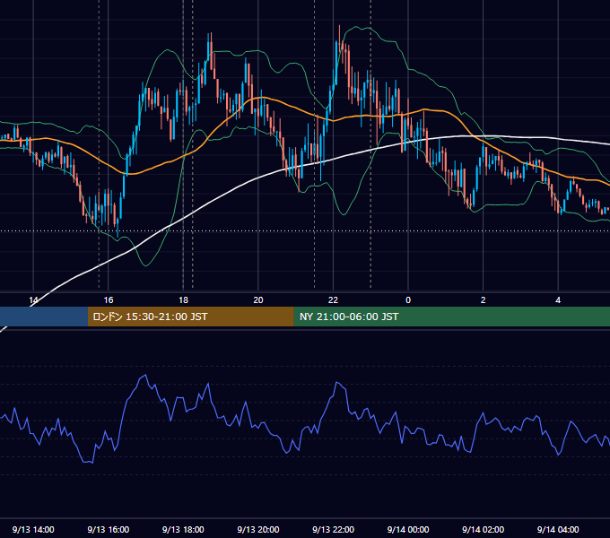Click hour label 18 on upper axis
The width and height of the screenshot is (610, 538).
coord(183,300)
